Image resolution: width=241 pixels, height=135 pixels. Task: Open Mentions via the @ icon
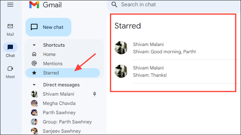tap(34, 63)
